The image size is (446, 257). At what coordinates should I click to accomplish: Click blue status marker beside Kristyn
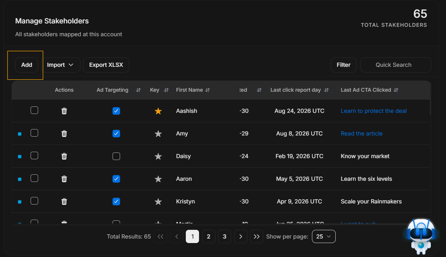20,202
